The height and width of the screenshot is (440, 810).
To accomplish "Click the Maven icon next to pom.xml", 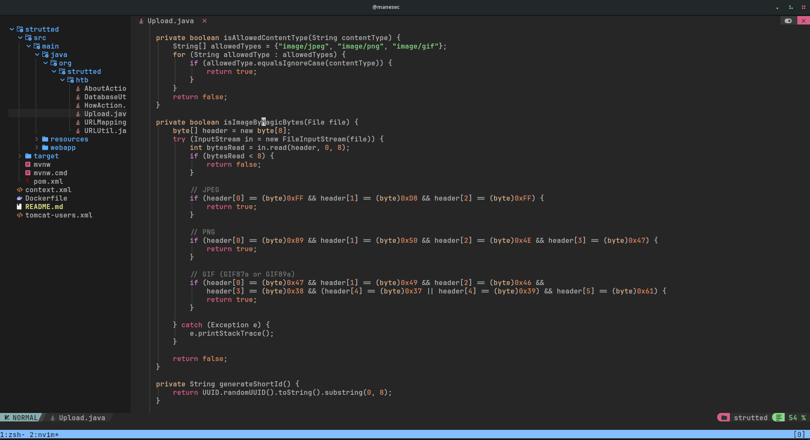I will (x=28, y=182).
